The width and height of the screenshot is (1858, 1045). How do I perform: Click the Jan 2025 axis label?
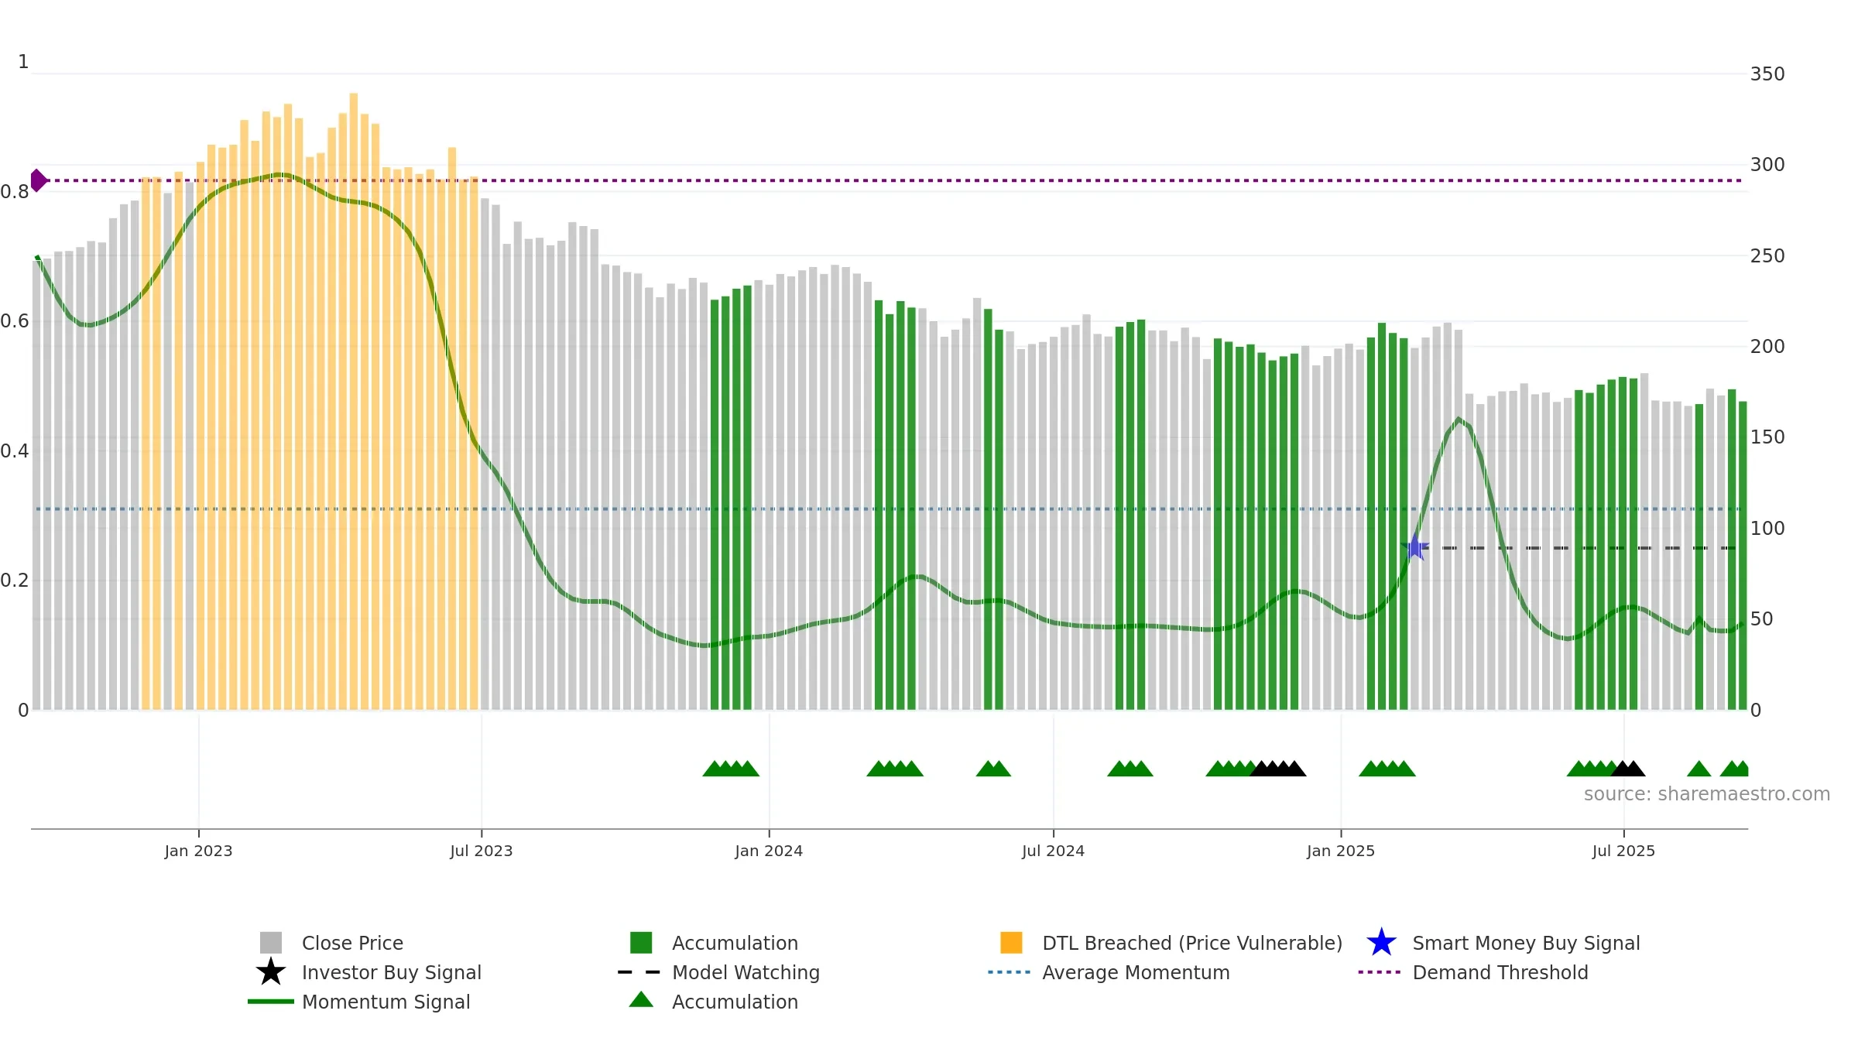point(1341,851)
